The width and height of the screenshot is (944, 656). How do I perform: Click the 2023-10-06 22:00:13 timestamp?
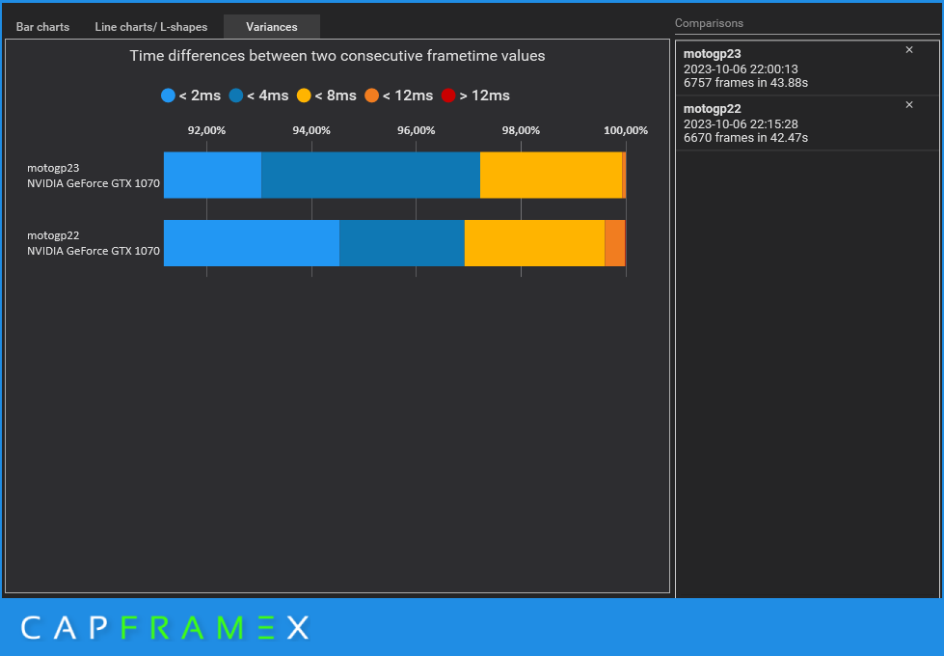(x=741, y=69)
